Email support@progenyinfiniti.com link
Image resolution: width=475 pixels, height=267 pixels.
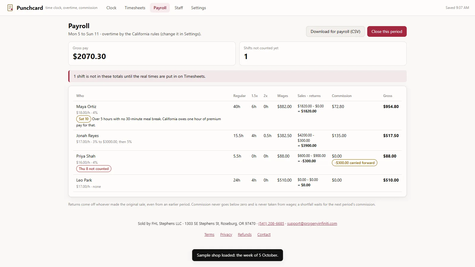pyautogui.click(x=312, y=224)
